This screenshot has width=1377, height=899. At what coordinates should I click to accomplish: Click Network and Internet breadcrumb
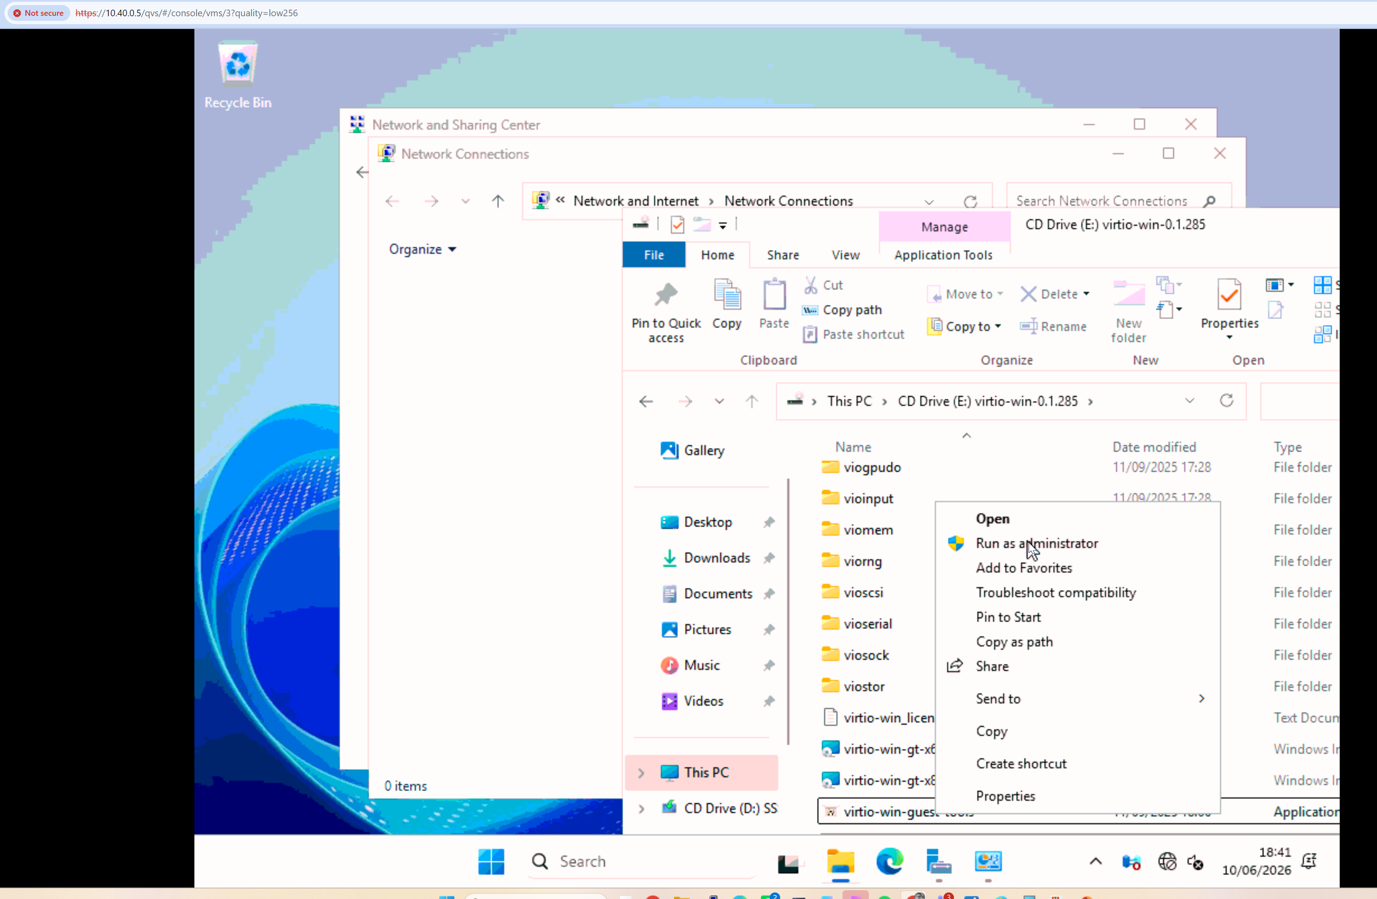click(x=636, y=201)
